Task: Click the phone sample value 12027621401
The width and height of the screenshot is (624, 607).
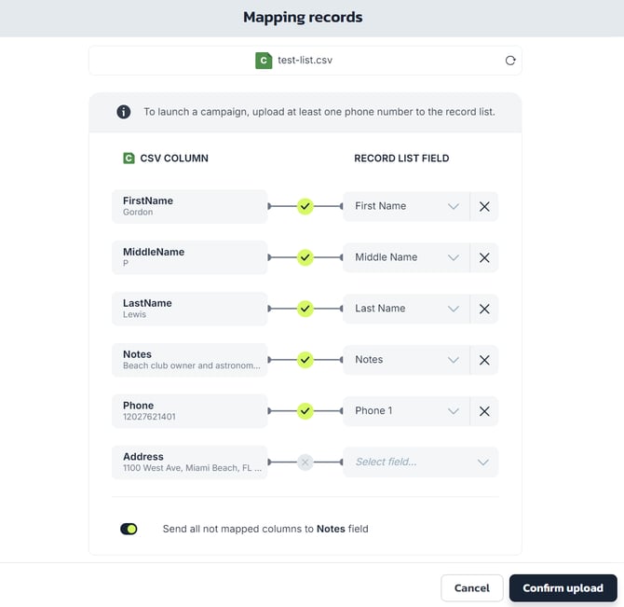Action: click(149, 417)
